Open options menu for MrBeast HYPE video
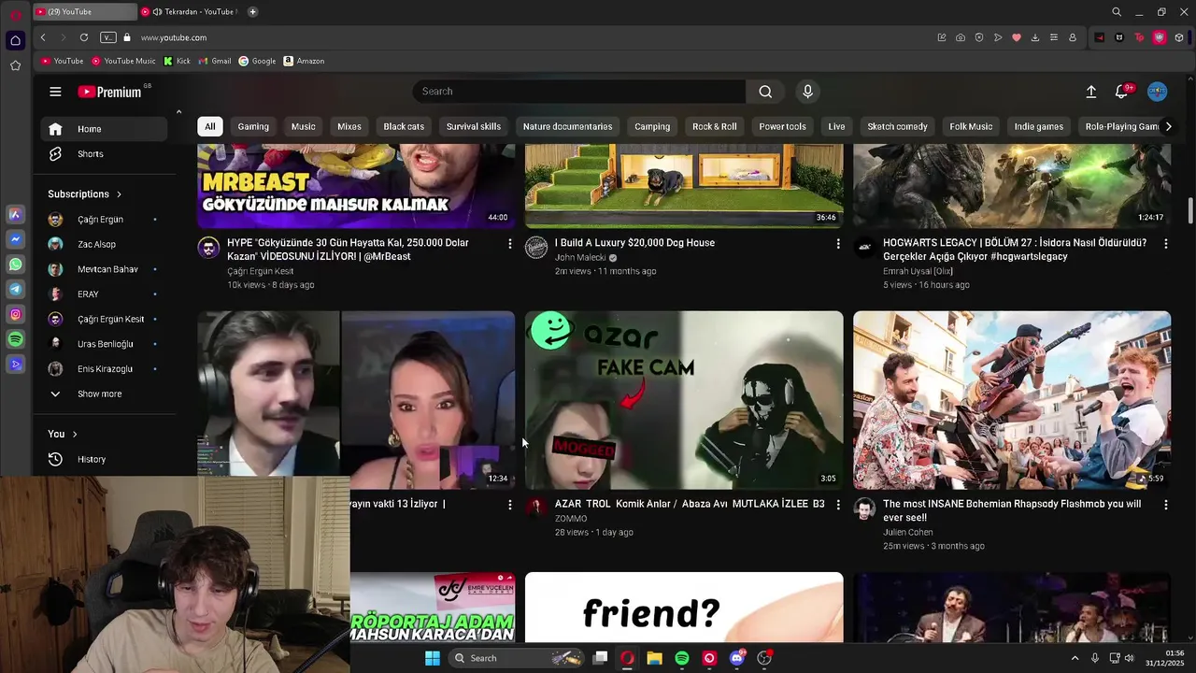Screen dimensions: 1196x673 coord(509,244)
